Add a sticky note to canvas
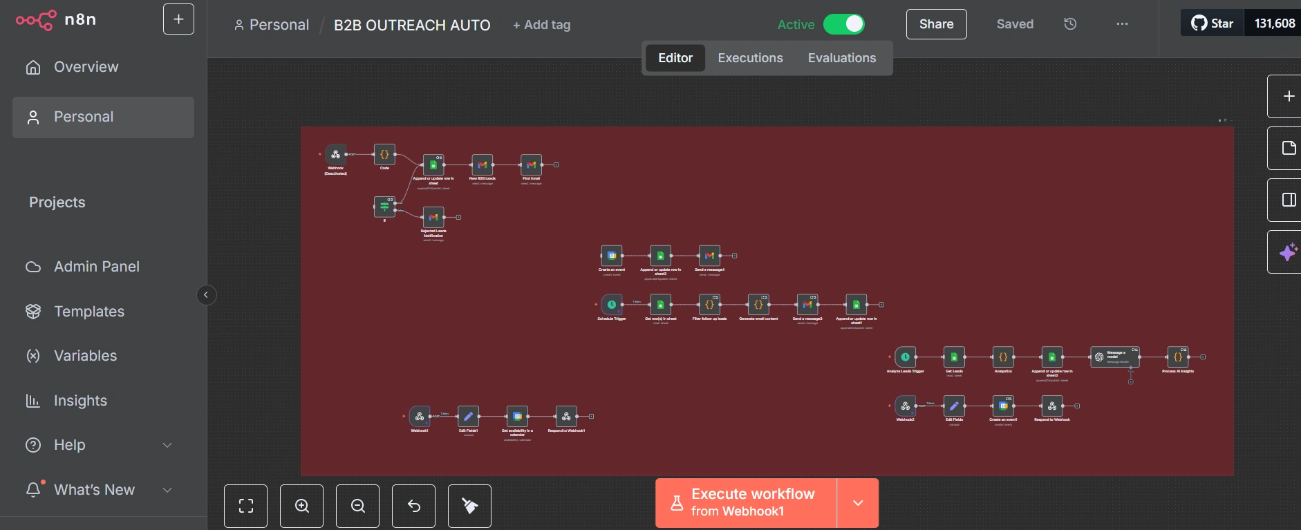This screenshot has height=530, width=1301. coord(1288,148)
